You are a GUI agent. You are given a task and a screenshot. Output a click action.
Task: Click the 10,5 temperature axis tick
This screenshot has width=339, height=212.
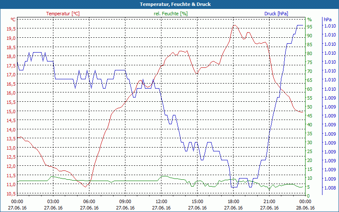(x=11, y=194)
